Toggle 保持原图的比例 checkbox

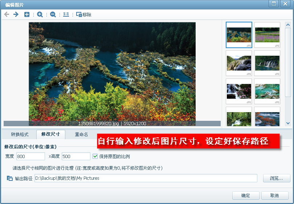[x=95, y=156]
